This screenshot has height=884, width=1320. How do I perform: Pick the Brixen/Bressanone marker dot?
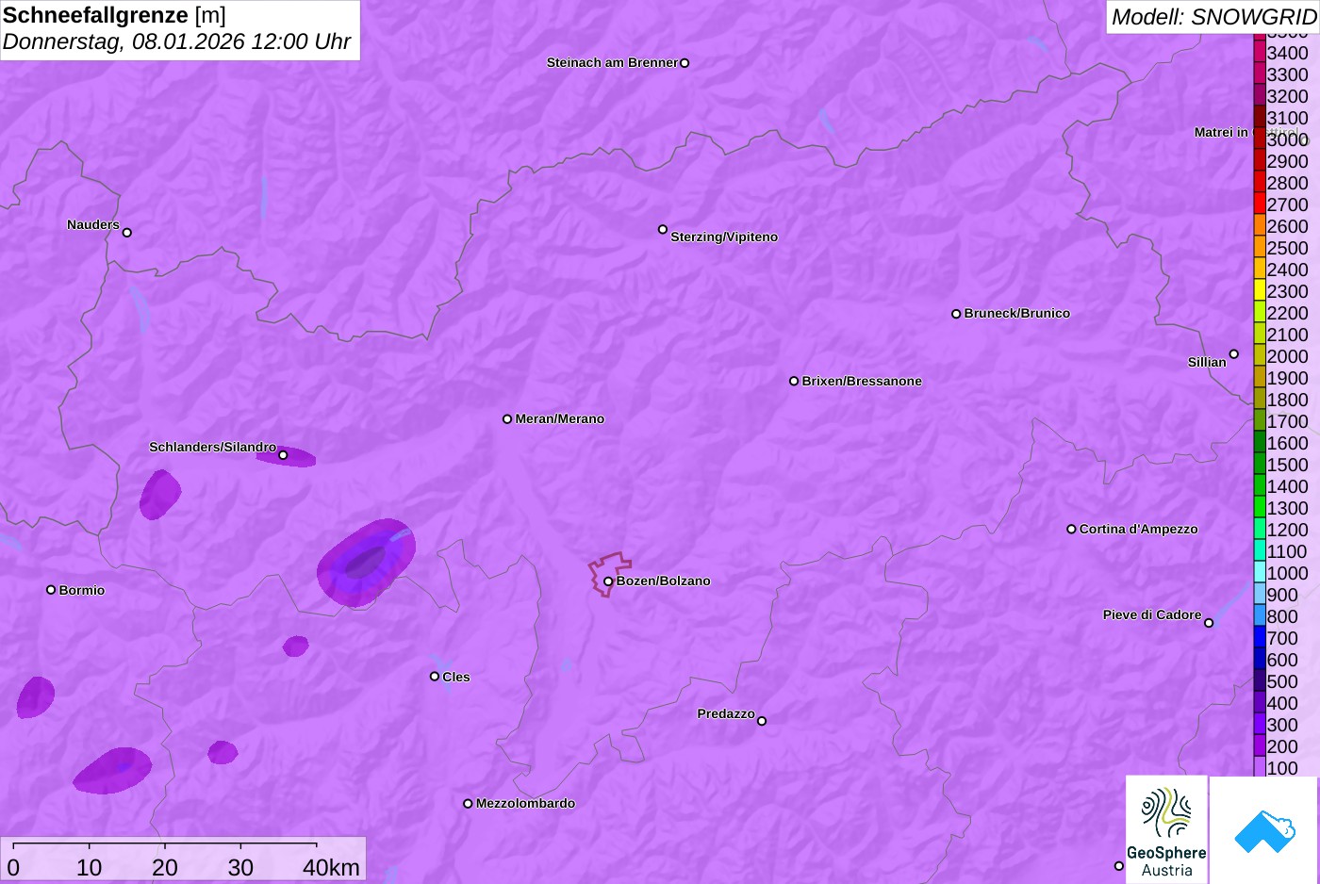[x=794, y=382]
